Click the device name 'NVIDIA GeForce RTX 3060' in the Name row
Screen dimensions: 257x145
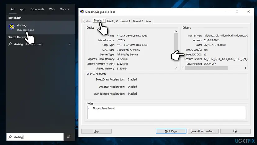coord(132,35)
